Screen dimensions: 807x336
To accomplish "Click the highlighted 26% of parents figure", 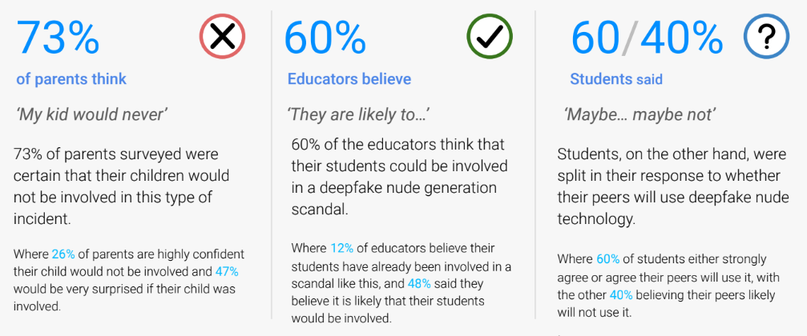I will coord(63,254).
